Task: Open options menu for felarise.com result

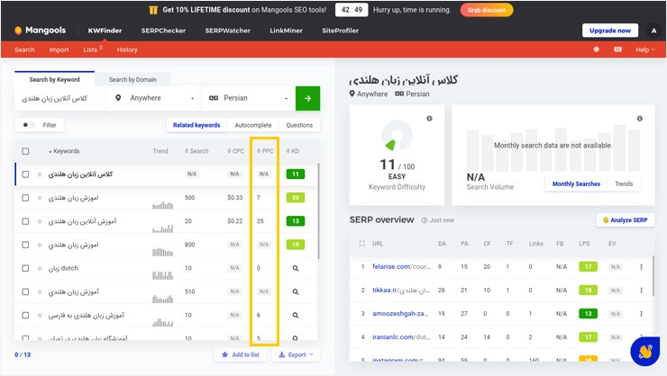Action: (641, 267)
